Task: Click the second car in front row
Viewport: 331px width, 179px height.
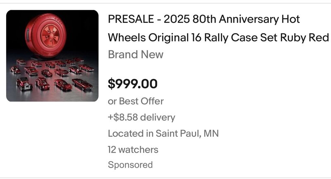Action: 42,84
